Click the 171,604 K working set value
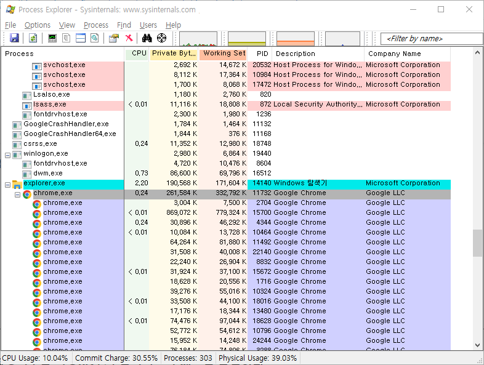This screenshot has height=365, width=484. [x=231, y=183]
